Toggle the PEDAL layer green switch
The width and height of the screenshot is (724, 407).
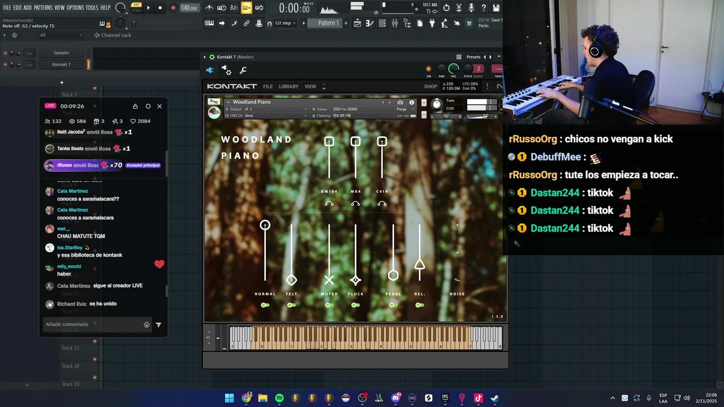click(x=393, y=305)
